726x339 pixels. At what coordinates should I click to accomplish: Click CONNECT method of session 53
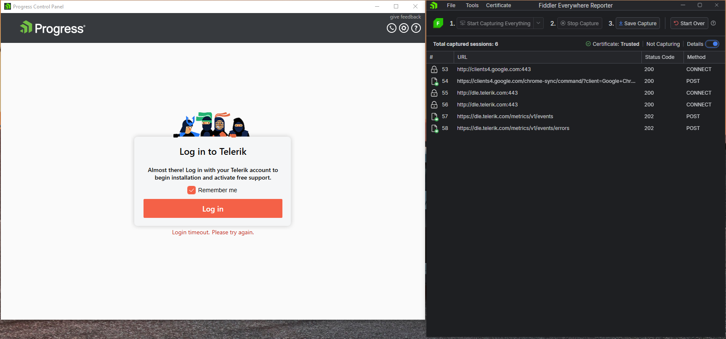click(699, 69)
